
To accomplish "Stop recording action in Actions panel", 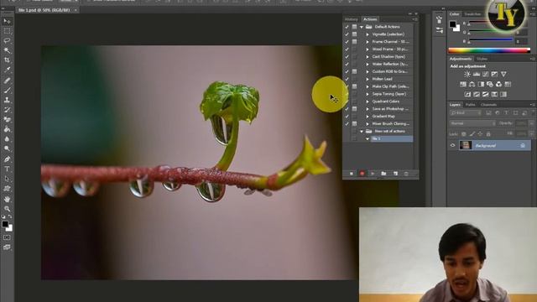I will pyautogui.click(x=352, y=174).
